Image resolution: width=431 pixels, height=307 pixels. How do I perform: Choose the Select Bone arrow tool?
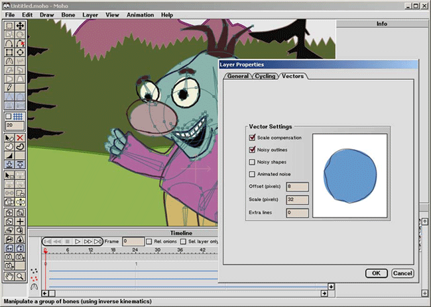(9, 175)
